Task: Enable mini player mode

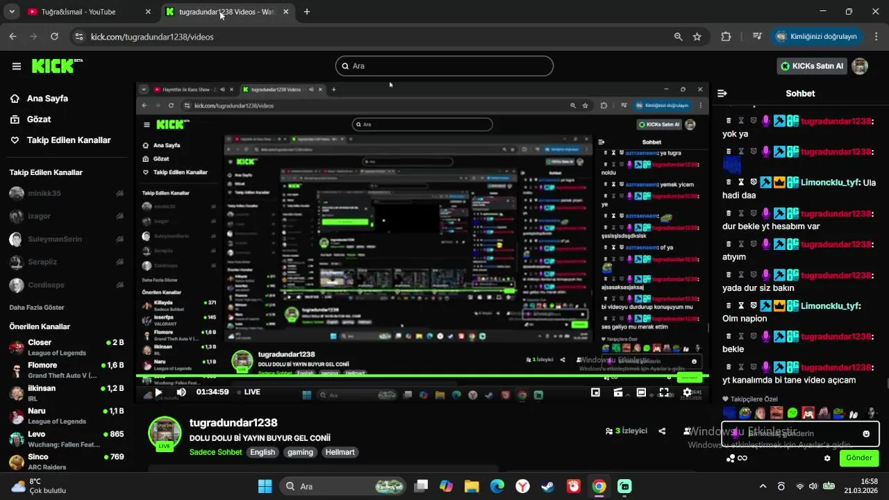Action: 595,392
